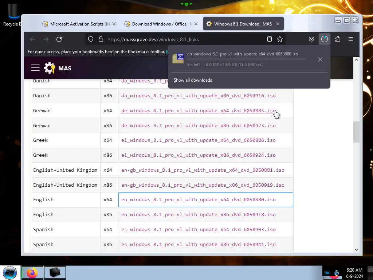This screenshot has width=373, height=280.
Task: Go back to the previous page
Action: [33, 39]
